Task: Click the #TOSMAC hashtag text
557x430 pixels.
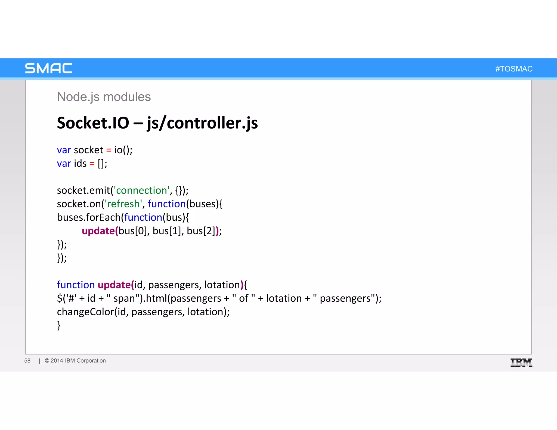Action: pos(514,69)
